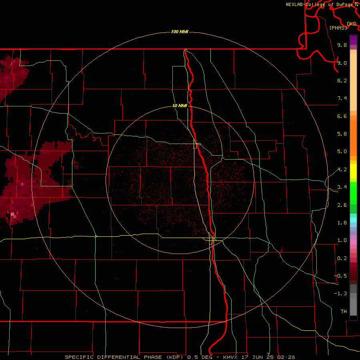The height and width of the screenshot is (360, 360).
Task: Click the 1.8 scale value
Action: [342, 223]
